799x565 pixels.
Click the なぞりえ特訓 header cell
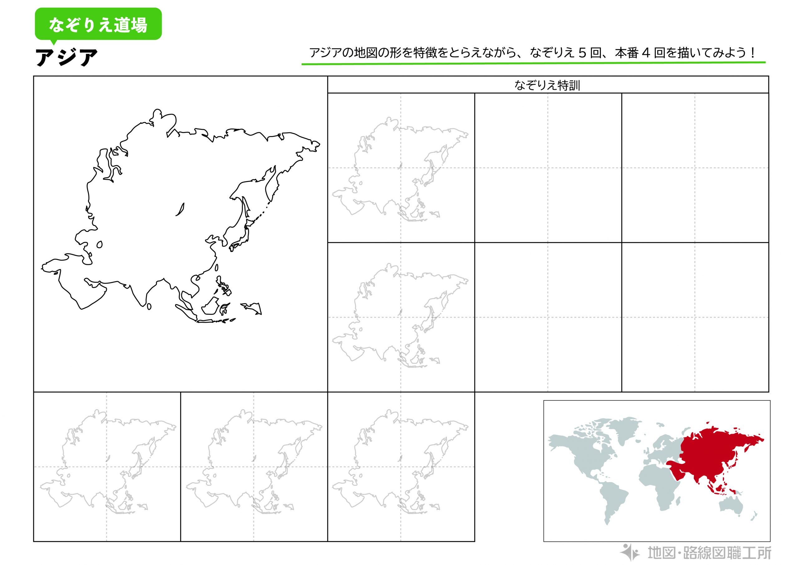(x=548, y=85)
